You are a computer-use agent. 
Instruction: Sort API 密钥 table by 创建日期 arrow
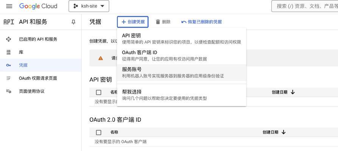(293, 92)
